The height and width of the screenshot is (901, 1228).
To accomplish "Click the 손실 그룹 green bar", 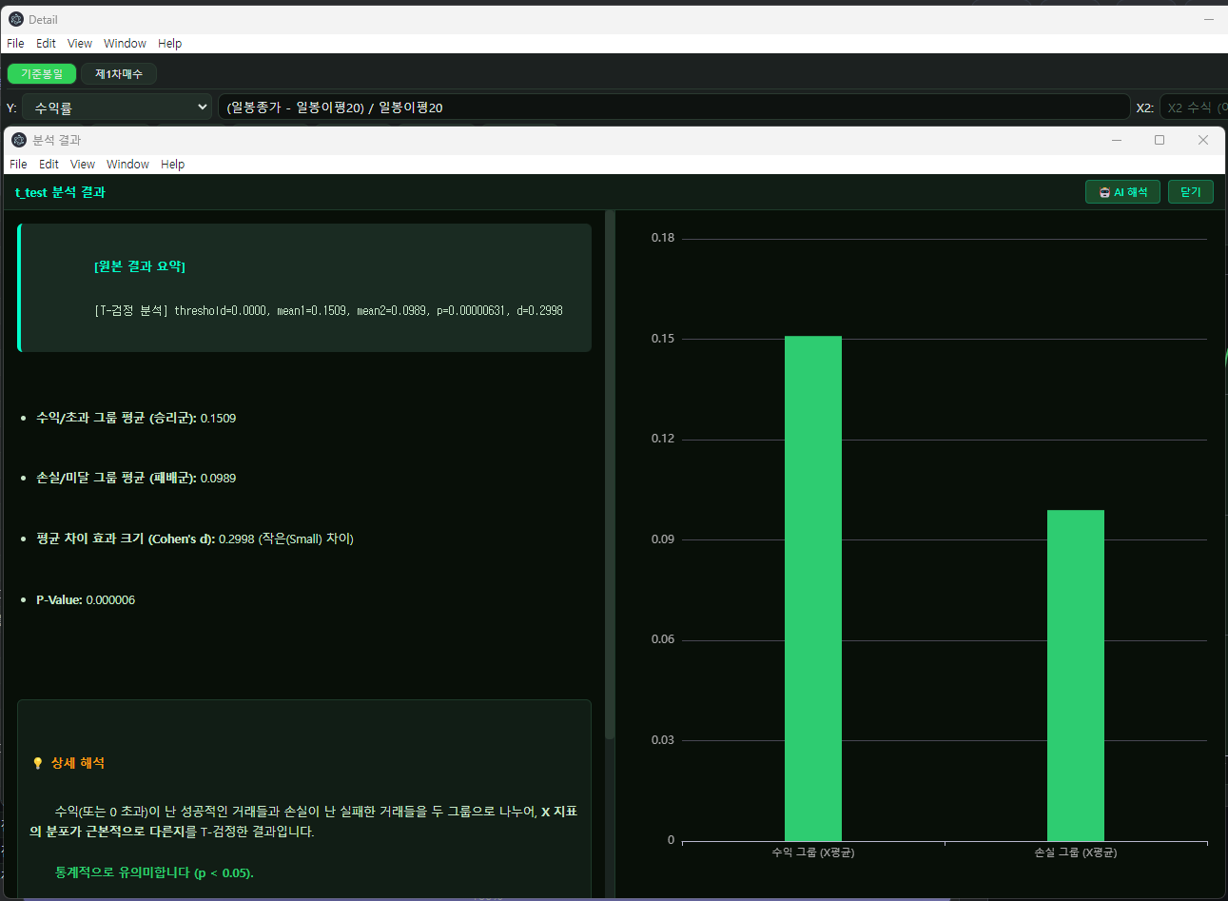I will click(1076, 676).
